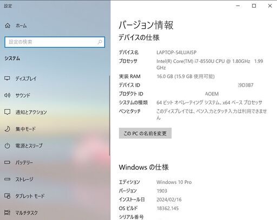Focus the 設定の検索 search box
Viewport: 277px width, 220px height.
tap(55, 42)
